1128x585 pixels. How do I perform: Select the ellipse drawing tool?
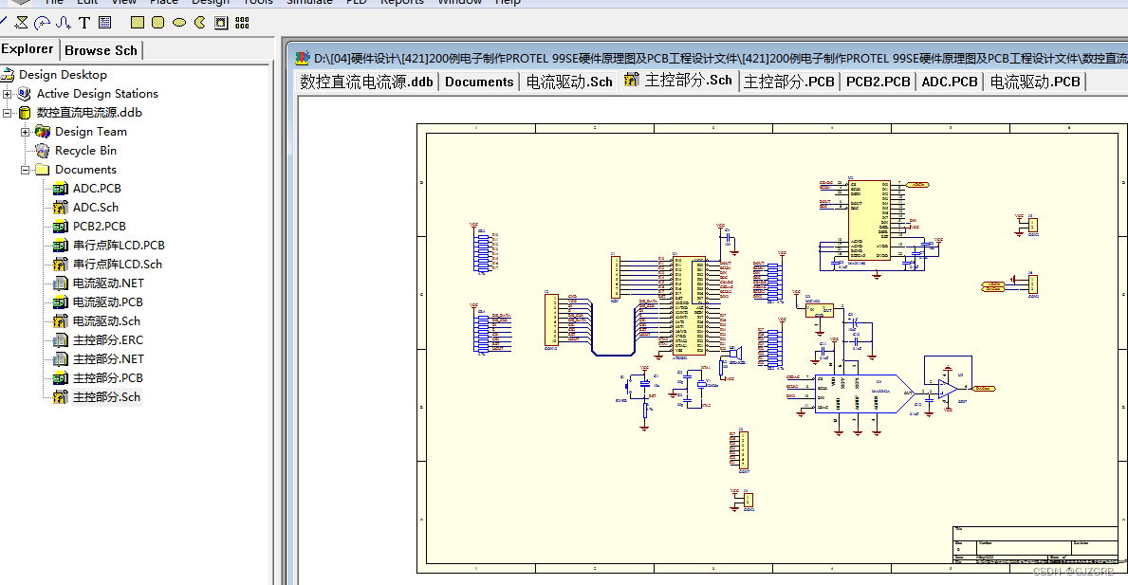[179, 22]
